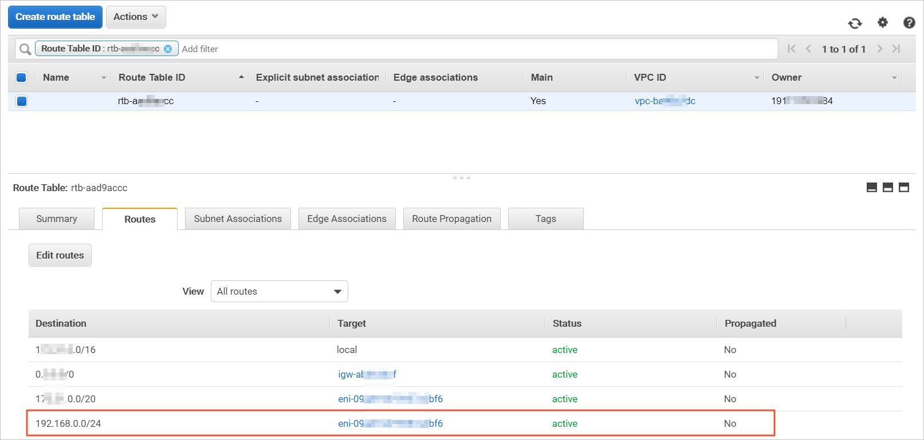
Task: Switch to the Subnet Associations tab
Action: pos(238,219)
